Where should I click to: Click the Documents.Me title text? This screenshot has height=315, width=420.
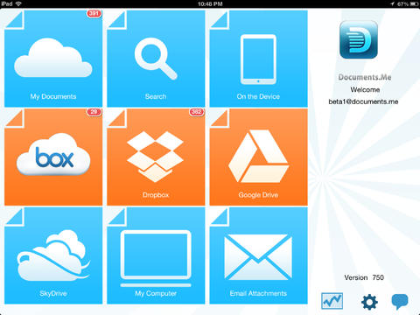[365, 77]
